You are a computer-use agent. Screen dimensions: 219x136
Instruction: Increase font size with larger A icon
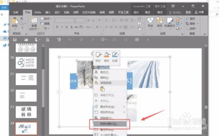89,20
